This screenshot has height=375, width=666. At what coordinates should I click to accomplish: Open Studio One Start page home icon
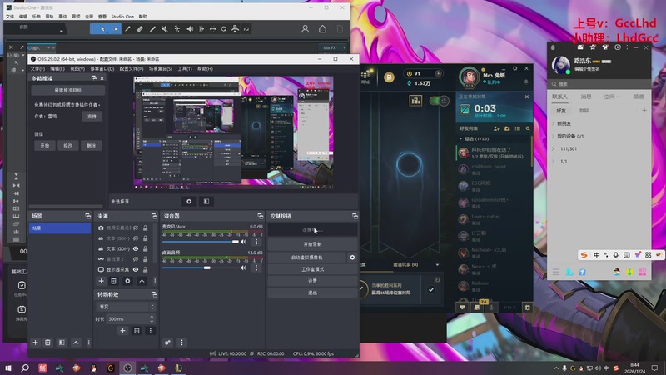[x=322, y=29]
